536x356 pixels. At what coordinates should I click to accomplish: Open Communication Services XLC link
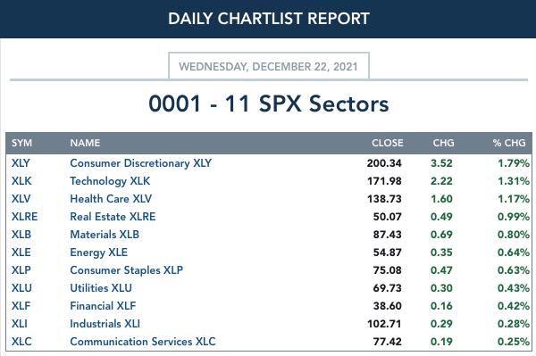coord(143,342)
